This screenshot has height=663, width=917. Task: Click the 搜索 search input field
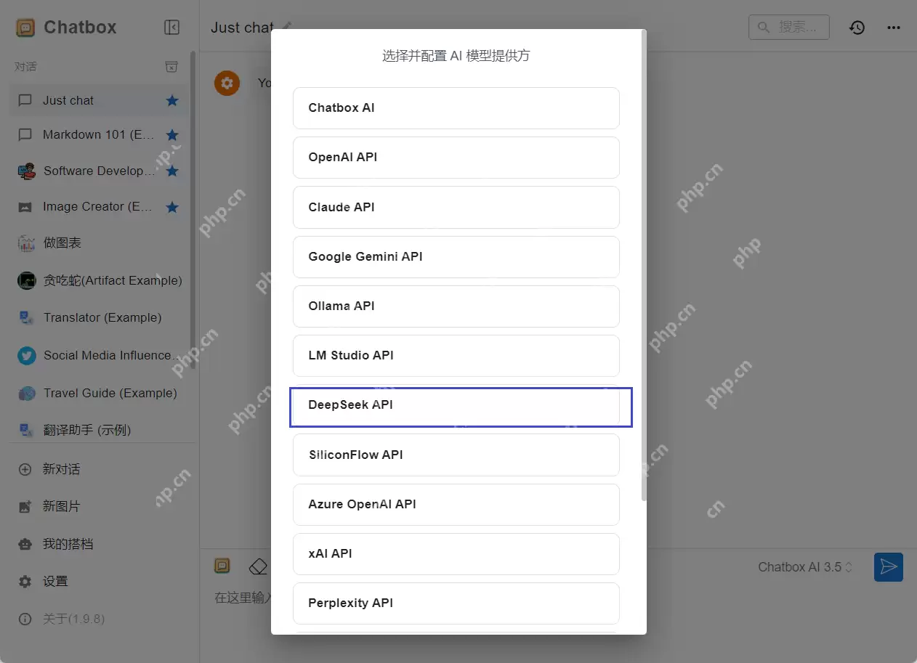click(x=789, y=27)
